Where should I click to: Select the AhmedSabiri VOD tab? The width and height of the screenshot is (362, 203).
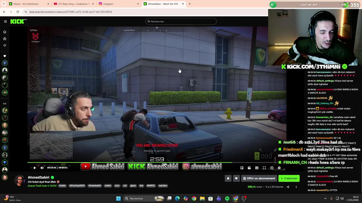163,4
